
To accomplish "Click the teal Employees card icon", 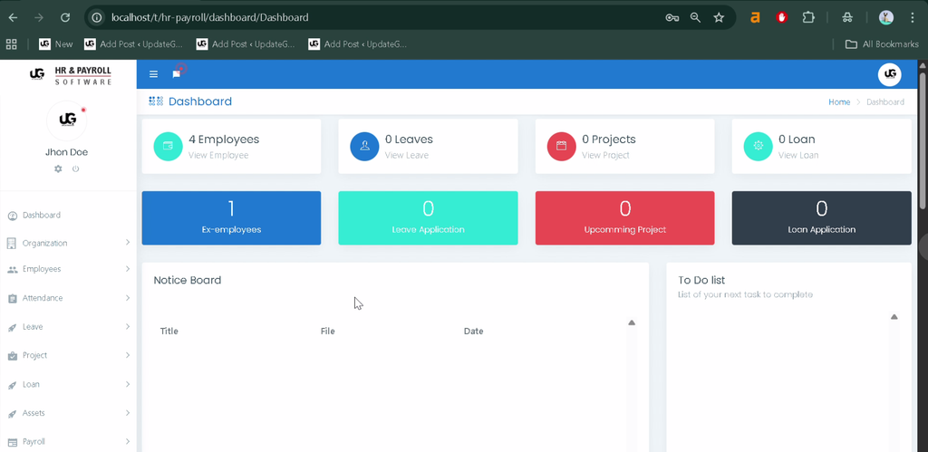I will 168,146.
